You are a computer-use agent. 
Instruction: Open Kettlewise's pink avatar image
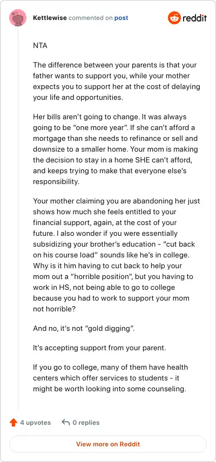tap(18, 18)
